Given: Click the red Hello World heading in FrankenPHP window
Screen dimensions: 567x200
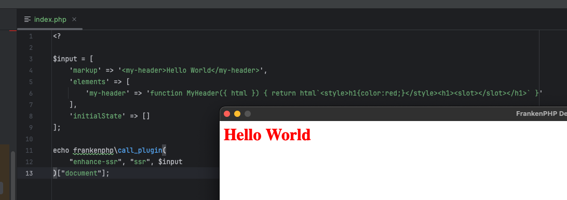Looking at the screenshot, I should (267, 135).
